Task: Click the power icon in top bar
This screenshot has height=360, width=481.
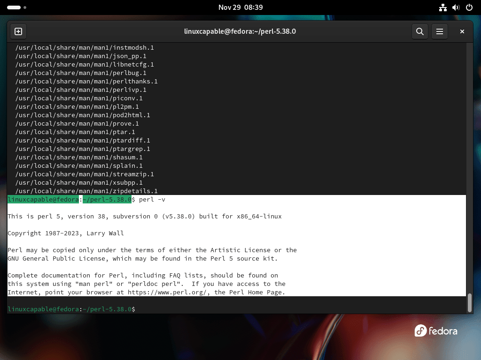Action: coord(469,7)
